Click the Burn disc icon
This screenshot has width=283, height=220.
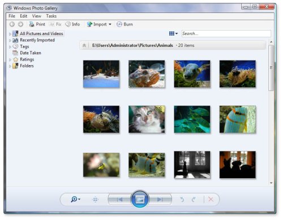(119, 24)
